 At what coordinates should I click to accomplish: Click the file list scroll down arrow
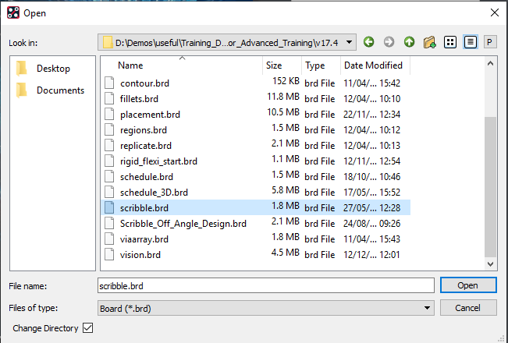tap(490, 264)
